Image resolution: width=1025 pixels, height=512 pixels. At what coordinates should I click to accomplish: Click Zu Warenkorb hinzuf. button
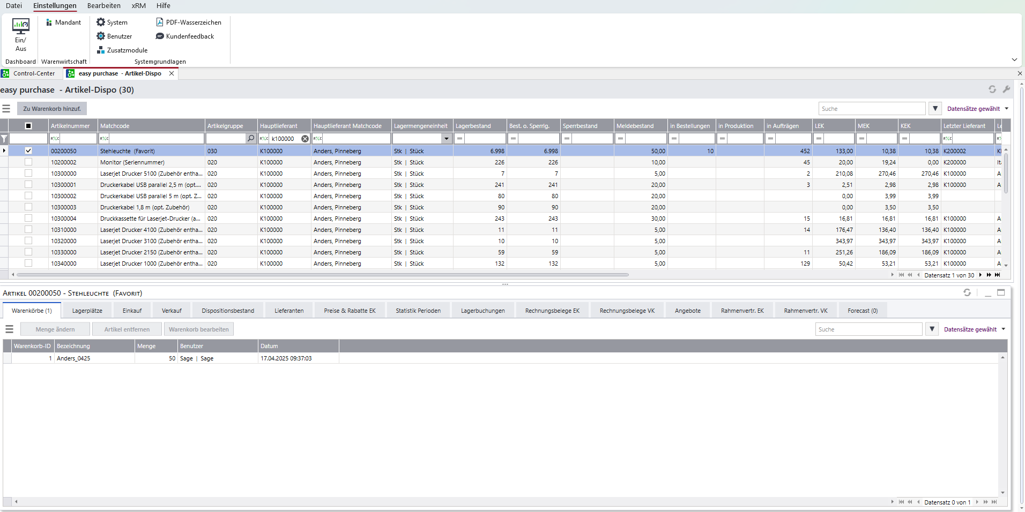[x=52, y=109]
